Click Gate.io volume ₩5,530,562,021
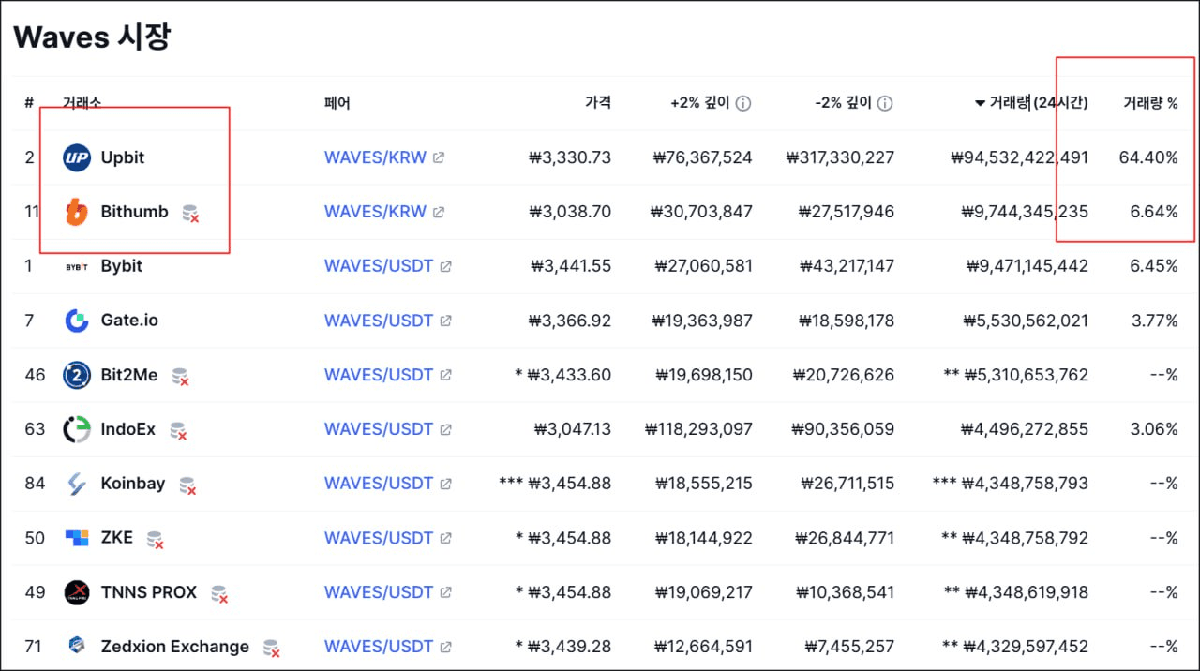This screenshot has width=1200, height=671. [1026, 321]
